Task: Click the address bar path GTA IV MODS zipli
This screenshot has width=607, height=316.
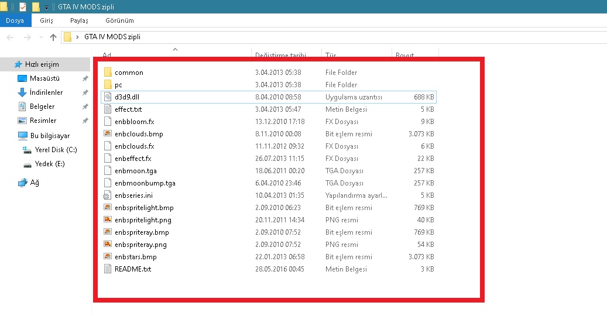Action: (112, 37)
